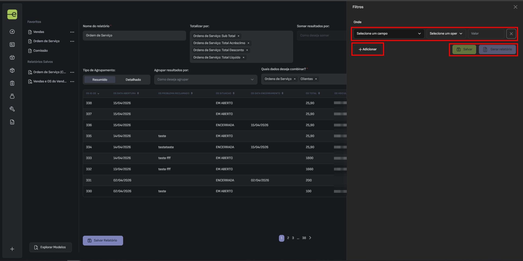Screen dimensions: 523x261
Task: Switch grouping type to Detalhado
Action: [x=133, y=80]
